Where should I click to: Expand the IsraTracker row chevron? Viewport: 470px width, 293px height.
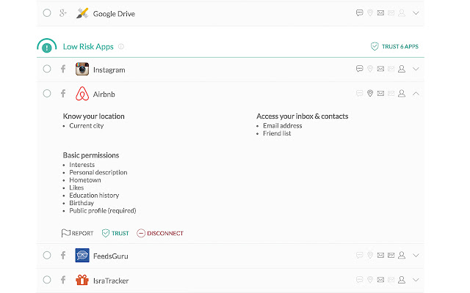[x=416, y=281]
